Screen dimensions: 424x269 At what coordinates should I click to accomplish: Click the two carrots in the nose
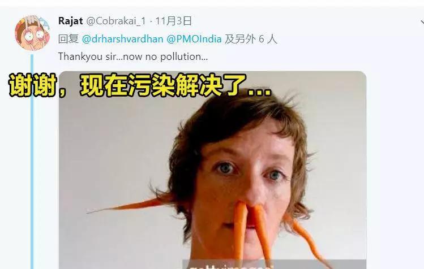click(251, 231)
